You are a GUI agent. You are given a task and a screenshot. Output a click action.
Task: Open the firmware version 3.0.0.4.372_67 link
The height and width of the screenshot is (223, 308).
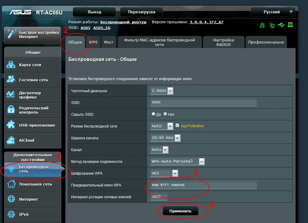pos(207,22)
